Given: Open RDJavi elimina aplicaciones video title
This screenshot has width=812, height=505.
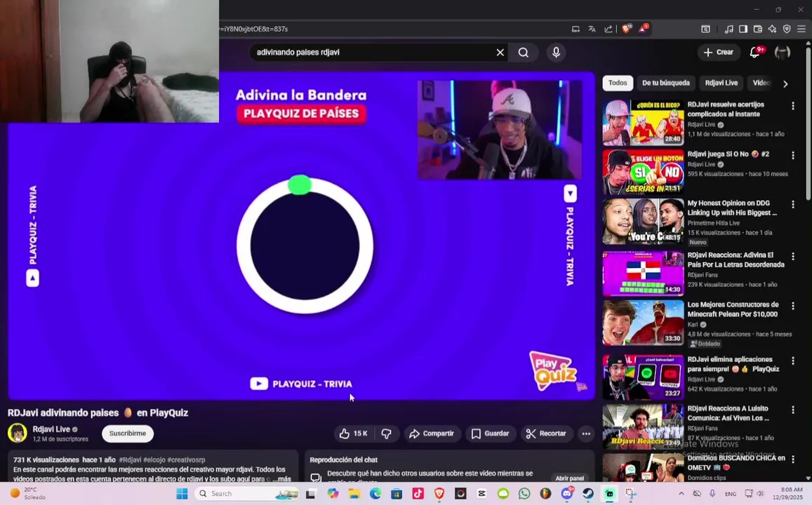Looking at the screenshot, I should [733, 364].
